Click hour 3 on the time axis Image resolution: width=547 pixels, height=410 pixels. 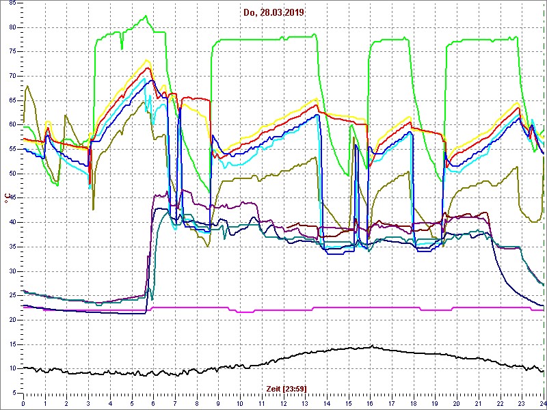point(88,402)
